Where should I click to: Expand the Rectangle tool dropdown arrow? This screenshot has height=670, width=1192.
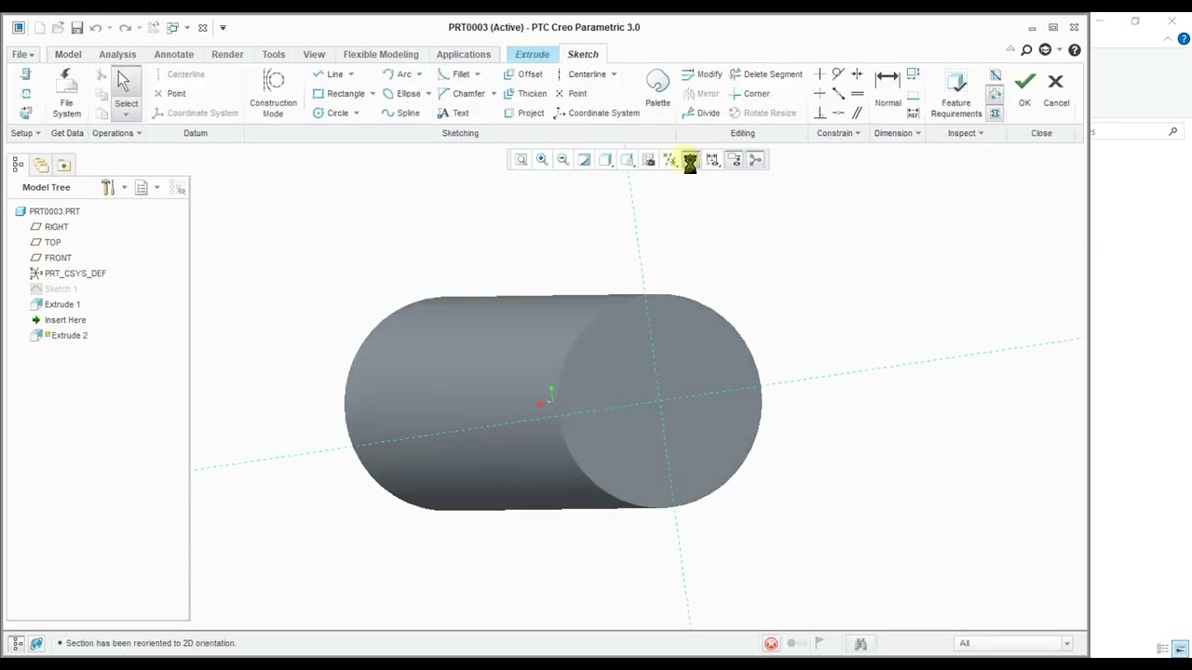pos(372,94)
